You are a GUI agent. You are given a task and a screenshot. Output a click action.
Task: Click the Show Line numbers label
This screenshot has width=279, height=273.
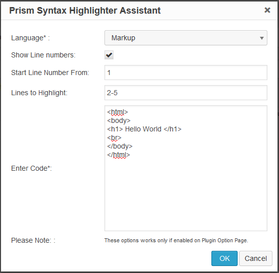tap(43, 55)
